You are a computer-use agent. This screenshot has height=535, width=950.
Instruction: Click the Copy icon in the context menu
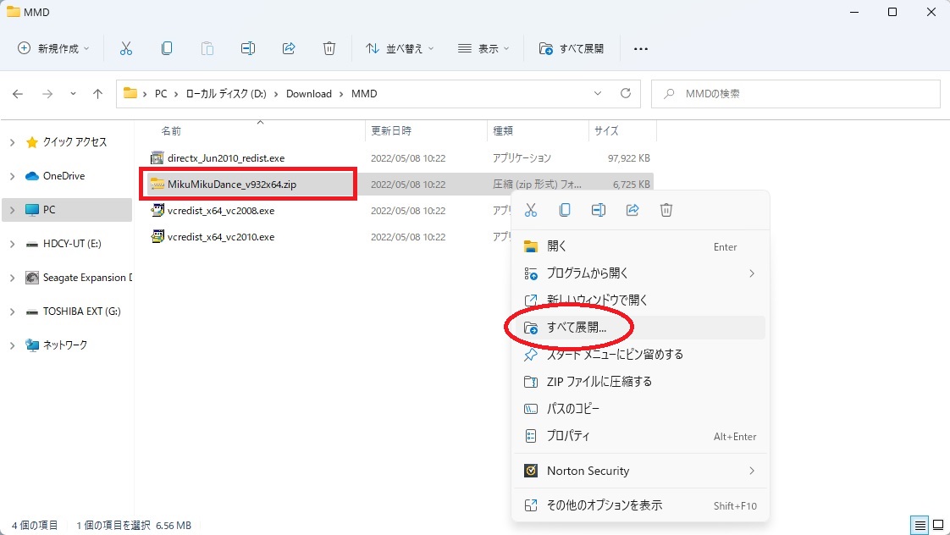click(x=565, y=210)
